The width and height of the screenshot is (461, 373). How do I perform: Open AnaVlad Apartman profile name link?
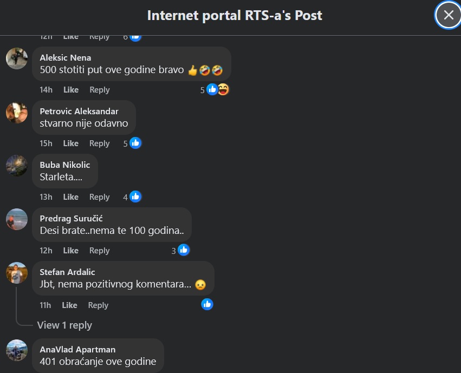point(77,349)
